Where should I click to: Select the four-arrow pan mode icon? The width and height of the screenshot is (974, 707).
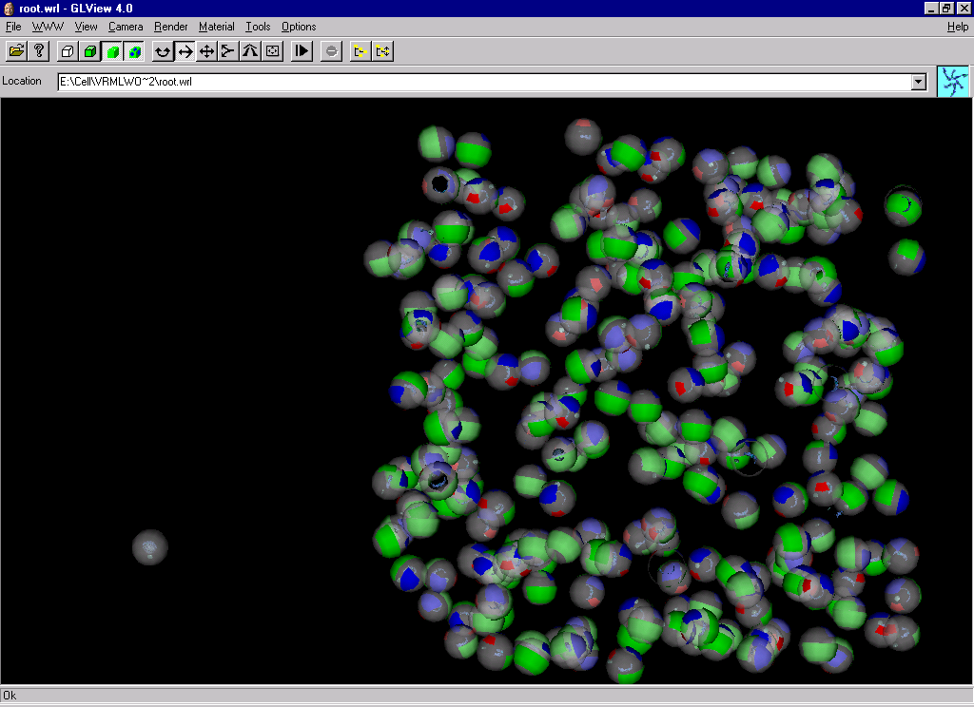pyautogui.click(x=206, y=51)
